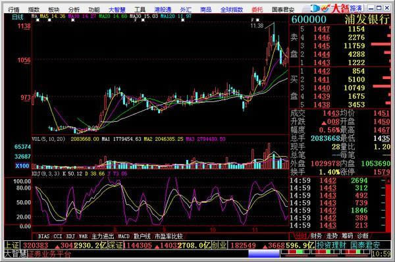Screen dimensions: 395x262
Task: Click the red 委托 trading menu
Action: (257, 10)
